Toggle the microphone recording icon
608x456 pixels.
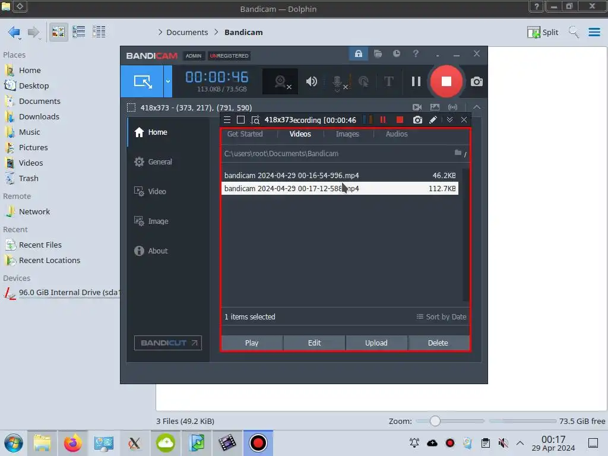(338, 82)
